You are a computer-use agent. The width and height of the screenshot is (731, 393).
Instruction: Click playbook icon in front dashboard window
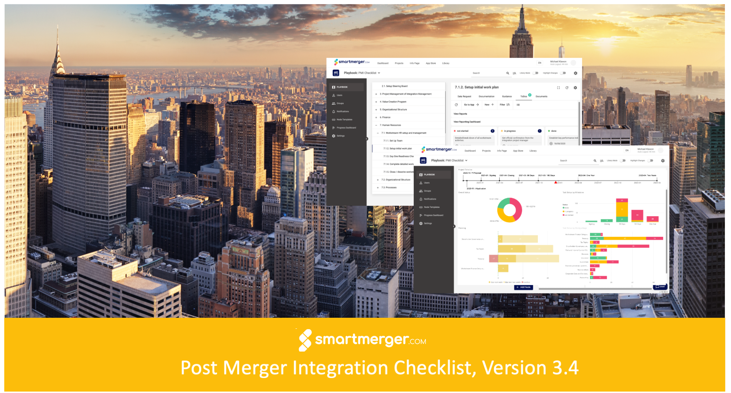point(423,160)
